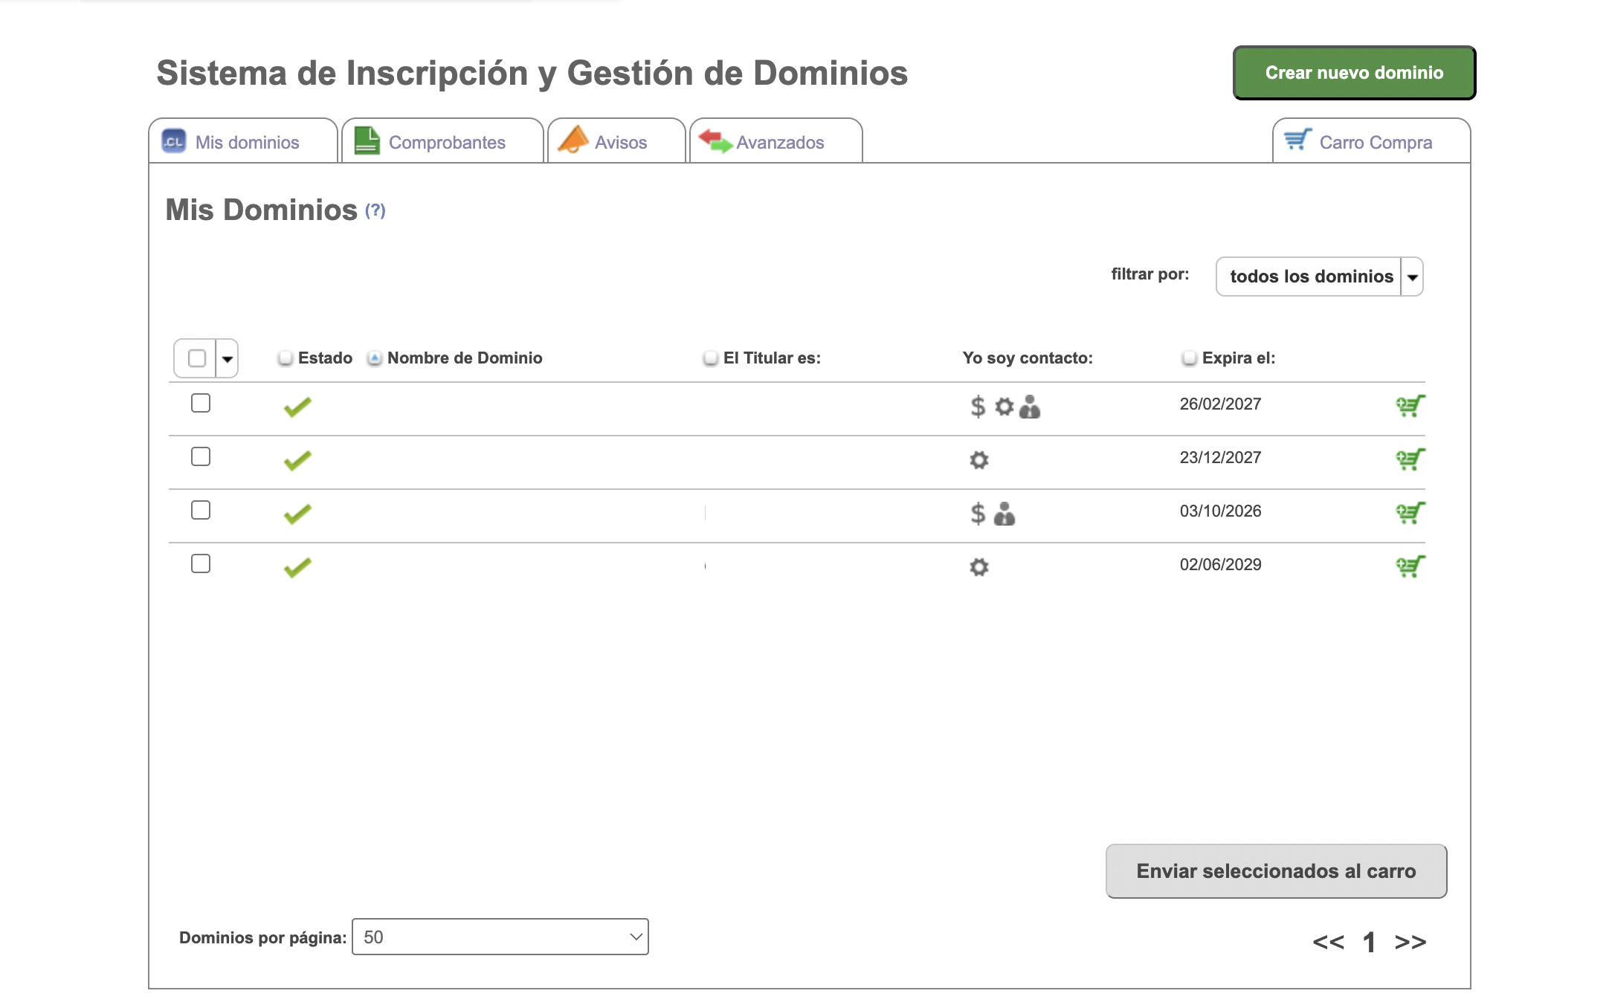Viewport: 1609px width, 1008px height.
Task: Open the Dominios por página dropdown
Action: (500, 937)
